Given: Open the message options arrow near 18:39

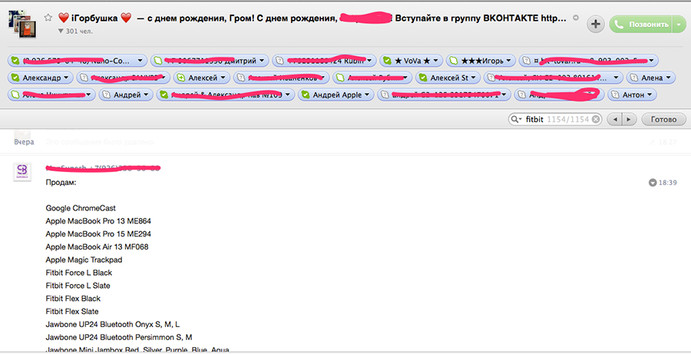Looking at the screenshot, I should (653, 183).
